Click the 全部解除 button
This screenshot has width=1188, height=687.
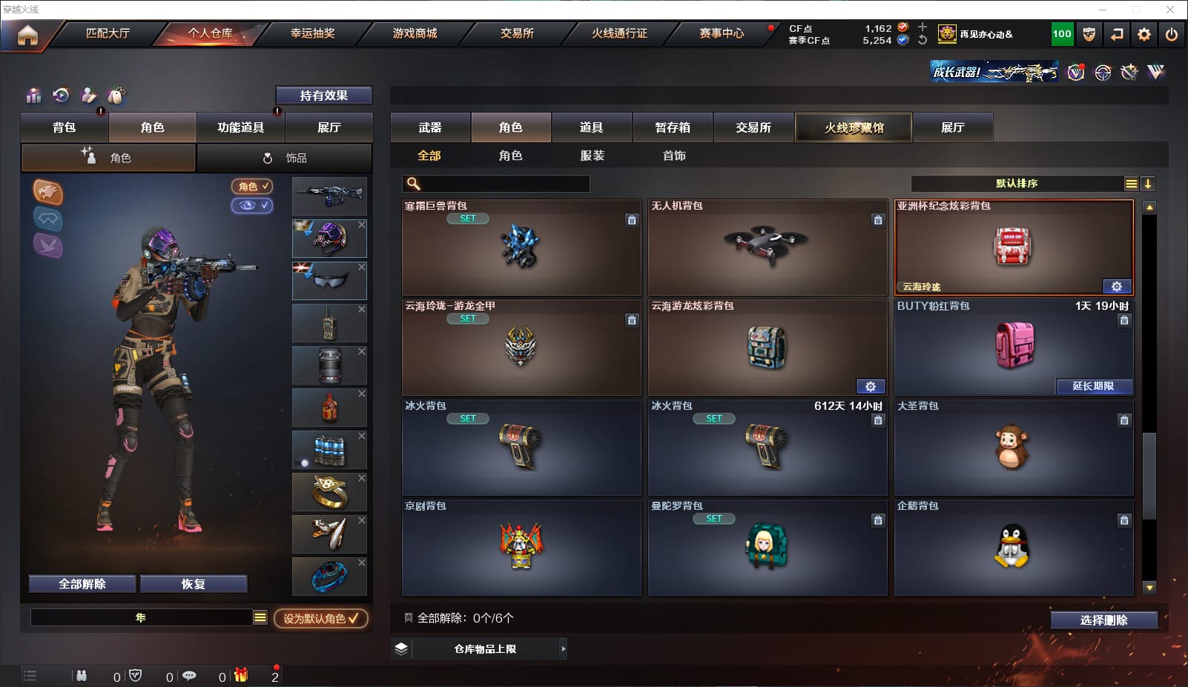(82, 584)
